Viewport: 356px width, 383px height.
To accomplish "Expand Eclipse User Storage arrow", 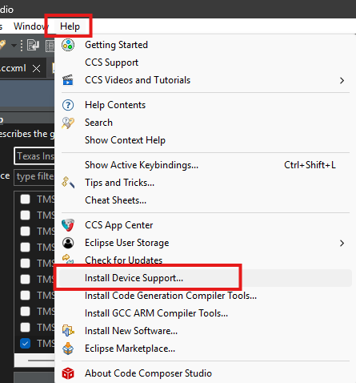I will click(x=342, y=243).
